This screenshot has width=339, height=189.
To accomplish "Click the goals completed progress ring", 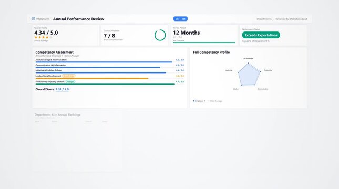I will (x=160, y=35).
